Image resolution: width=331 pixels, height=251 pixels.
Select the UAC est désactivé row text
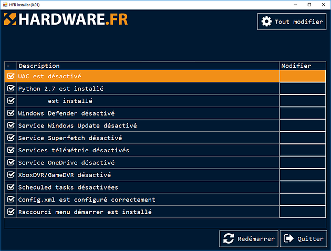point(49,76)
